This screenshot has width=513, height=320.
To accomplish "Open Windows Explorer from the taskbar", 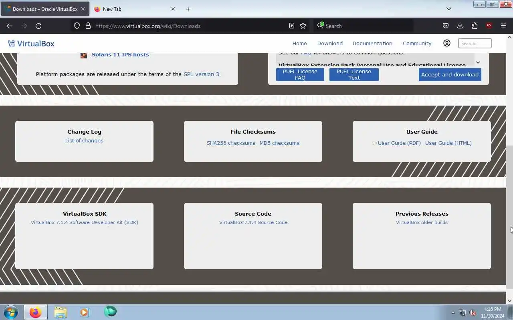I will (x=61, y=312).
